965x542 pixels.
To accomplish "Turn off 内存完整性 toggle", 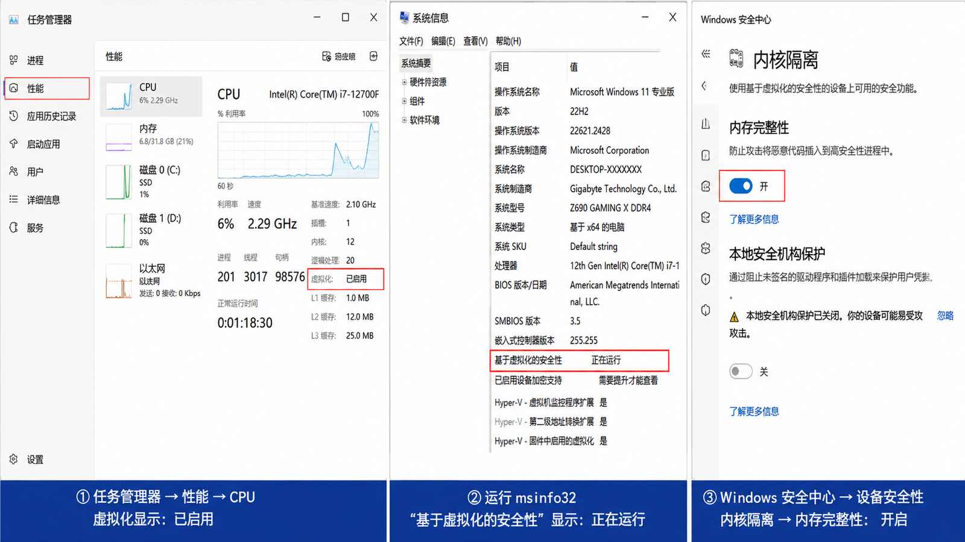I will (x=741, y=186).
